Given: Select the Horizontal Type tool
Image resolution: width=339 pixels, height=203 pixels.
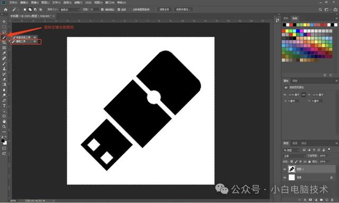Looking at the screenshot, I should tap(4, 105).
